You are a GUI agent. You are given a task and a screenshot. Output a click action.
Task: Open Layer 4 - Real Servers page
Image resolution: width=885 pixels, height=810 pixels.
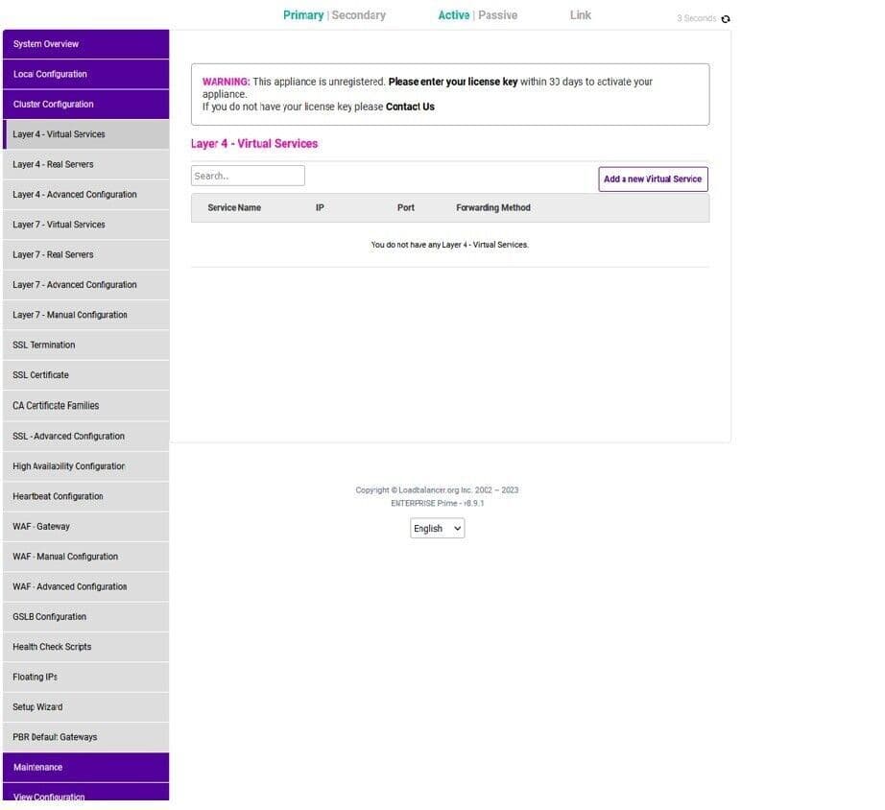click(85, 164)
